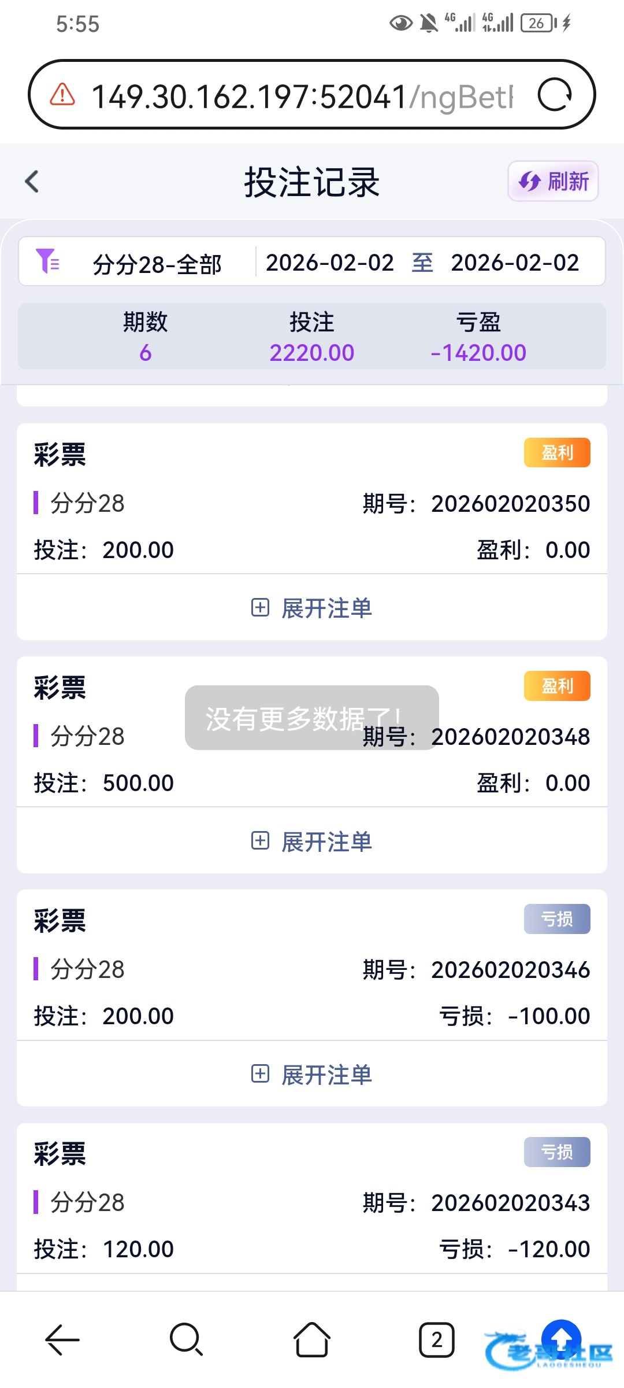
Task: Tap the insecure site warning triangle icon
Action: point(62,95)
